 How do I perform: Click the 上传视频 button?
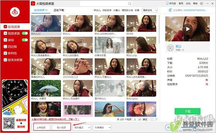coord(42,128)
